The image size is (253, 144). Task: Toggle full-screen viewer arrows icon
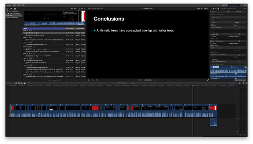click(208, 80)
